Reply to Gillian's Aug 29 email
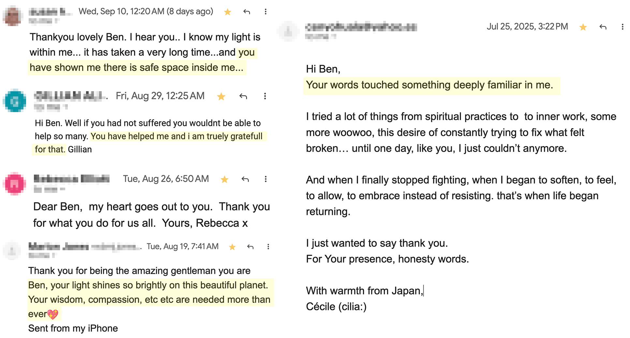This screenshot has width=630, height=338. [x=243, y=96]
